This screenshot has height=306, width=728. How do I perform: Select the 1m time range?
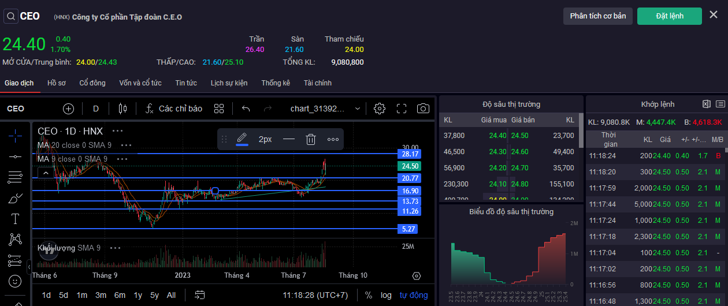[81, 295]
